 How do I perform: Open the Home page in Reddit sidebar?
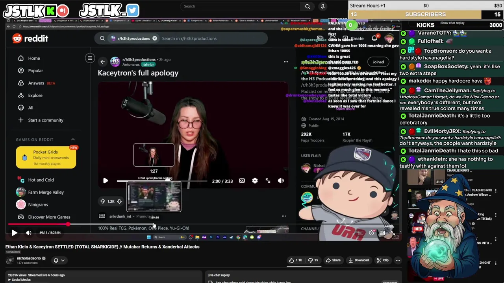[x=34, y=58]
